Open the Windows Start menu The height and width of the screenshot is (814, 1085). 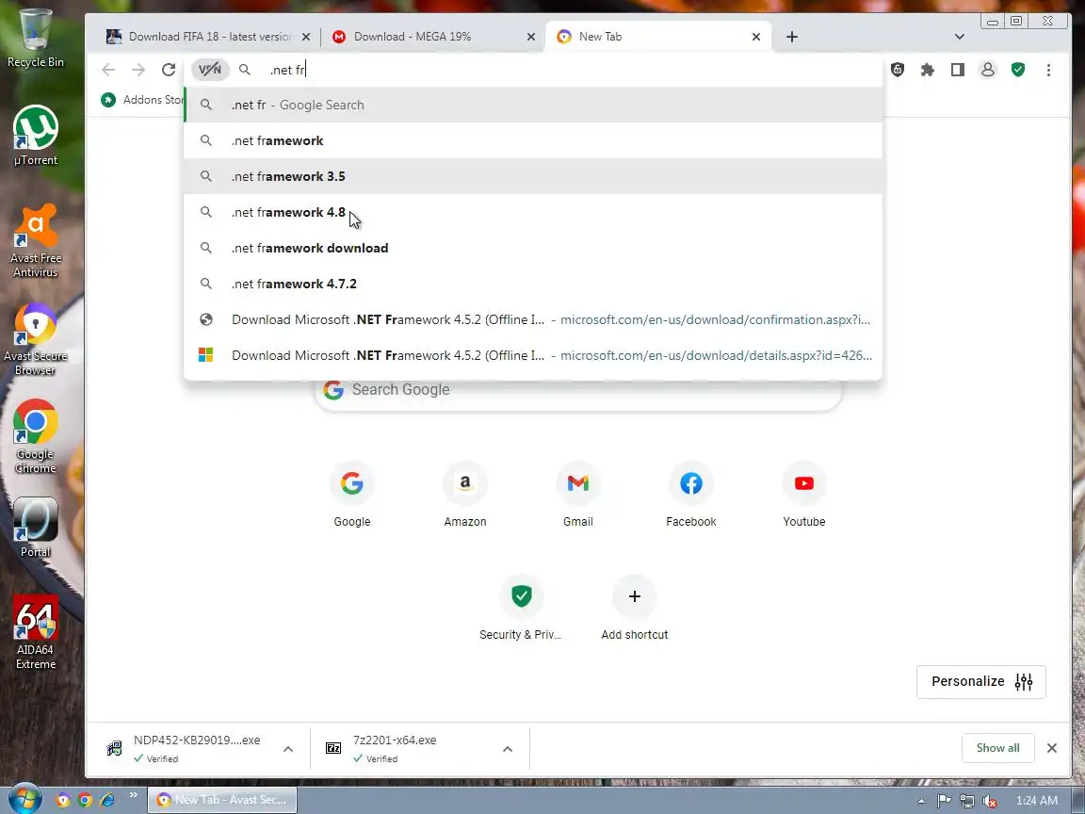[x=24, y=800]
